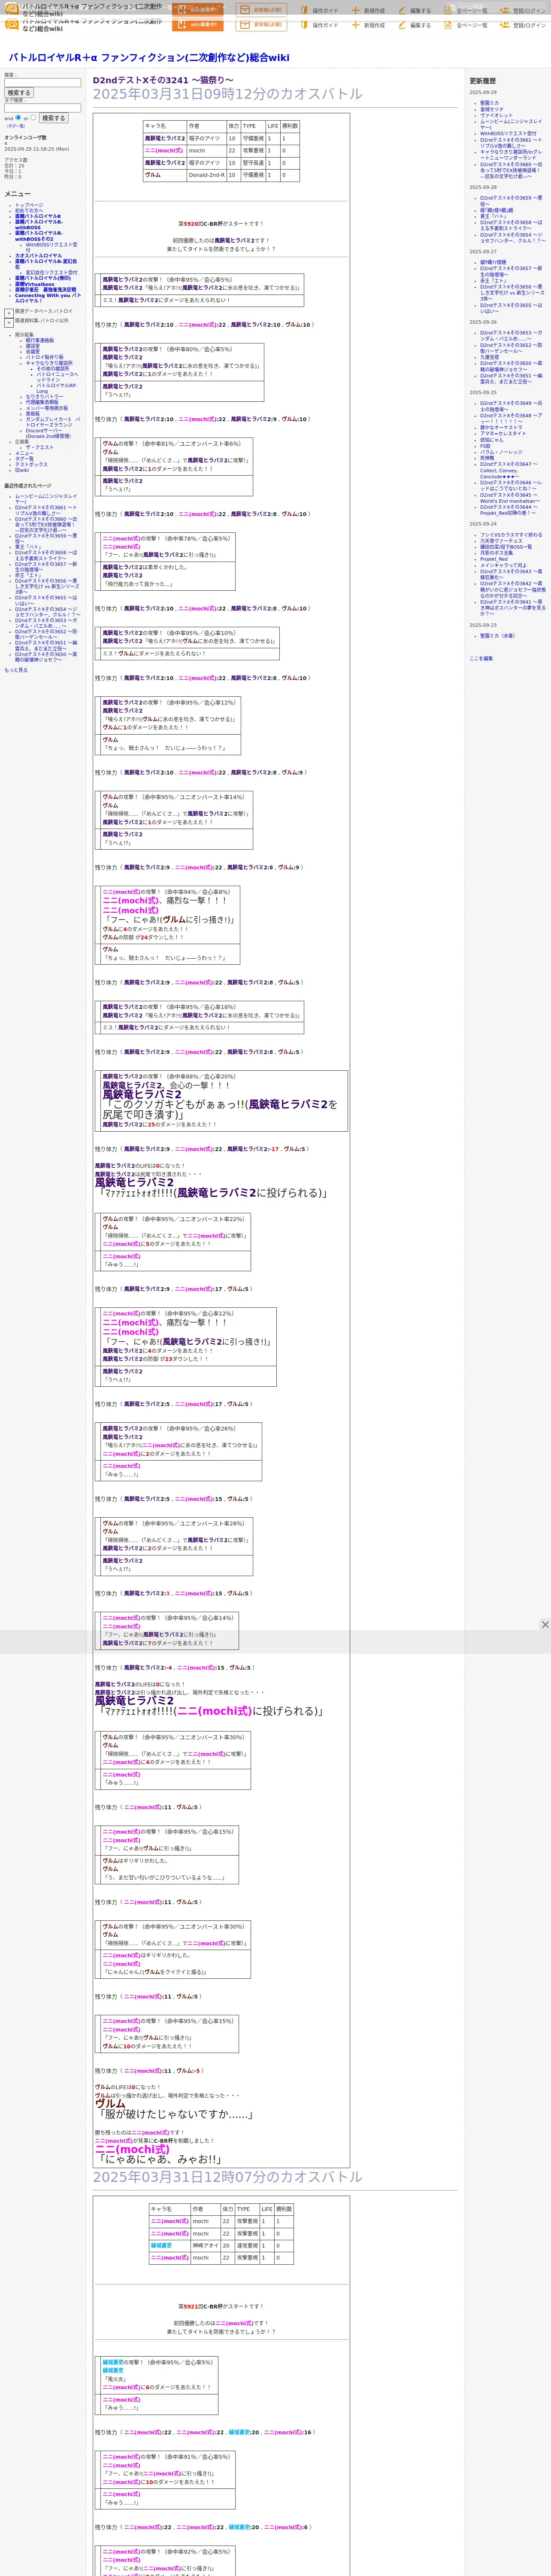551x2576 pixels.
Task: Open 代理編集依頼板 link
Action: 42,402
